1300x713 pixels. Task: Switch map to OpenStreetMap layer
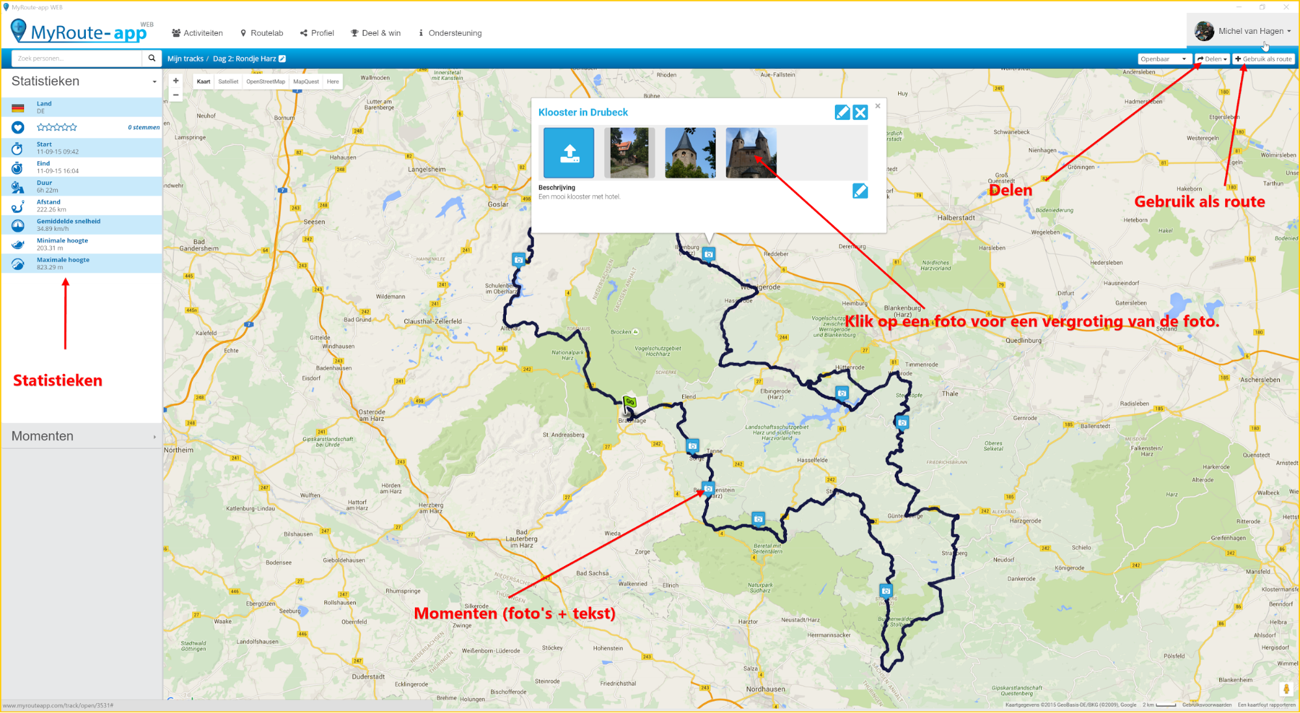265,82
